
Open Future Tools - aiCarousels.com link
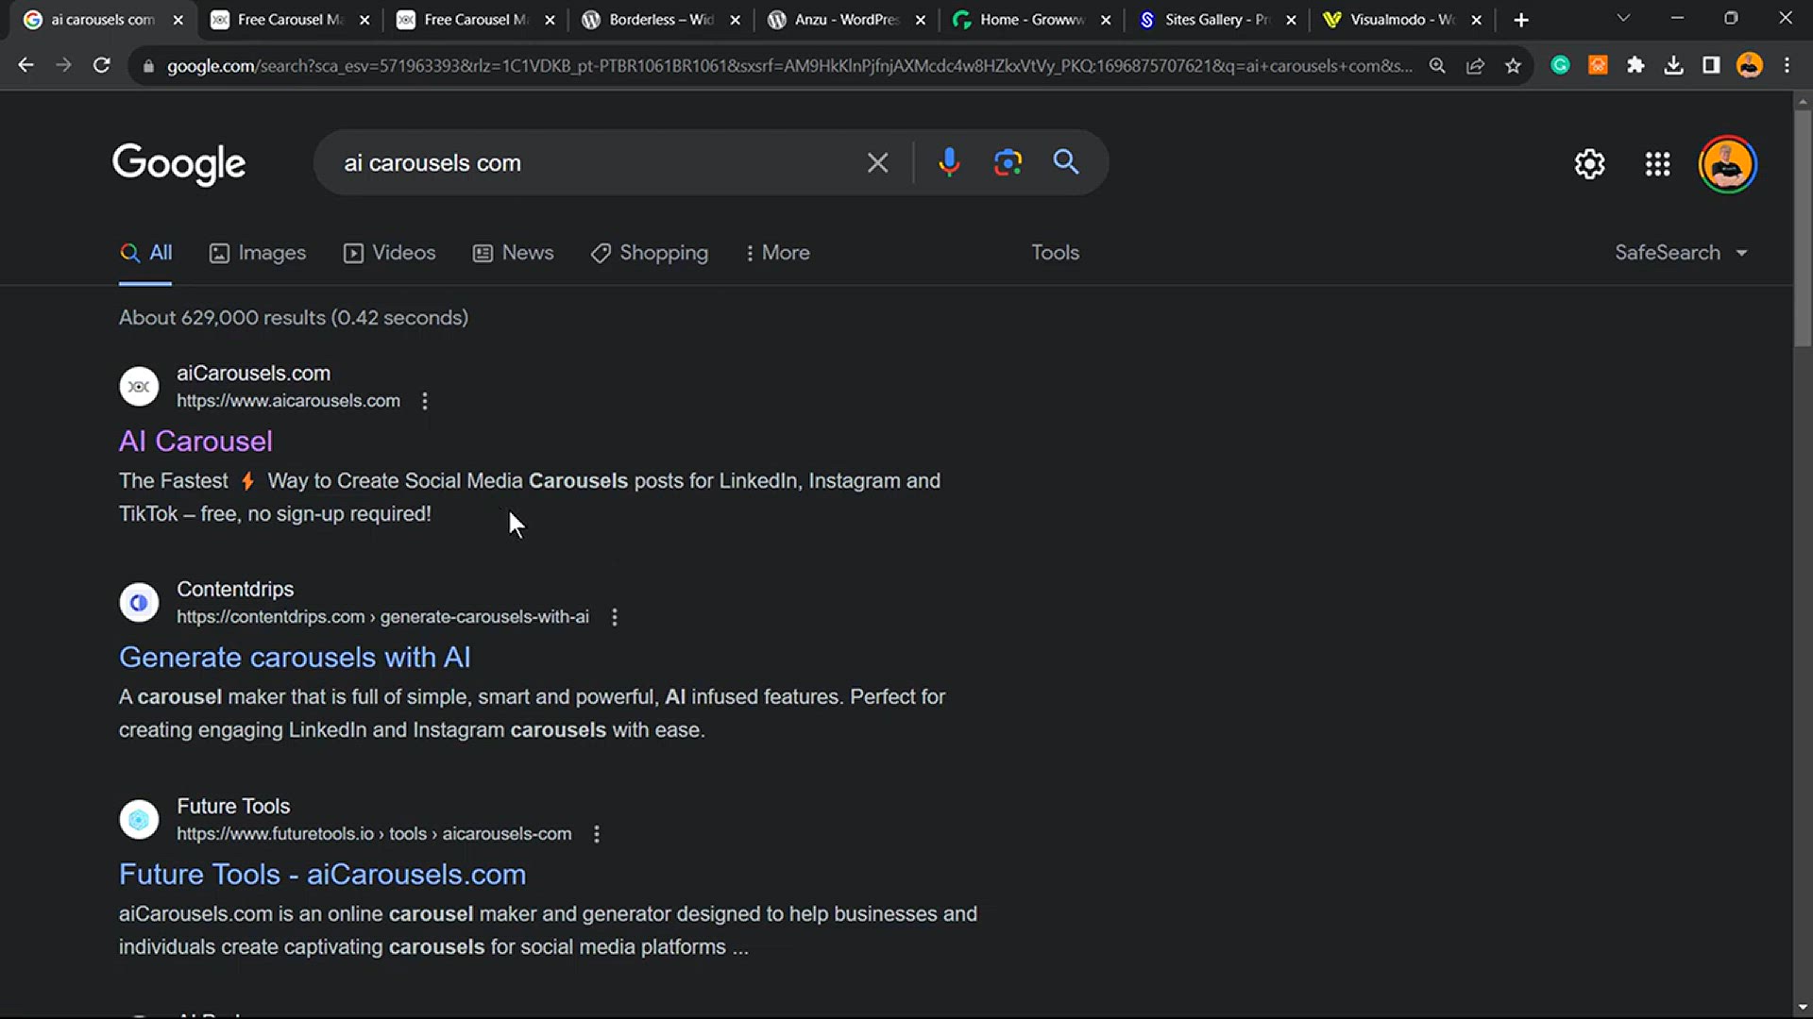322,875
